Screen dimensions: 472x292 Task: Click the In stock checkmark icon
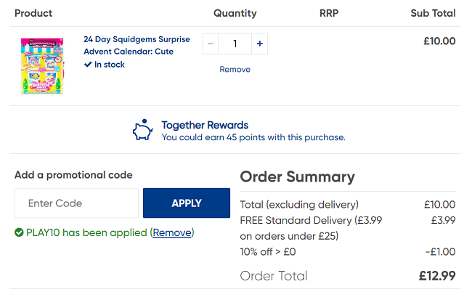pos(88,65)
